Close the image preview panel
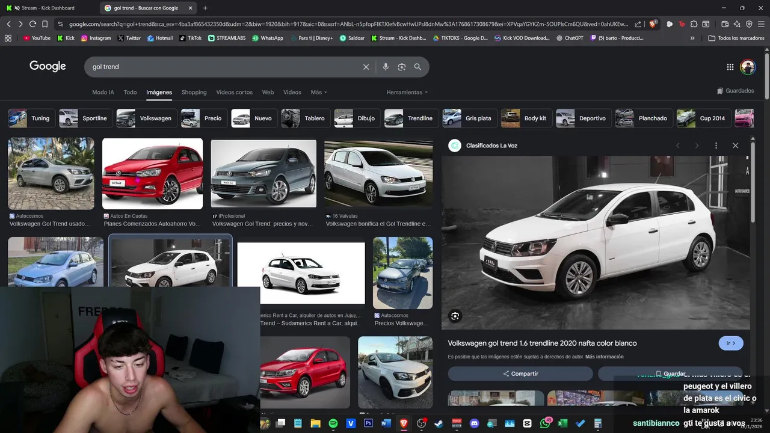This screenshot has width=770, height=433. [x=735, y=146]
